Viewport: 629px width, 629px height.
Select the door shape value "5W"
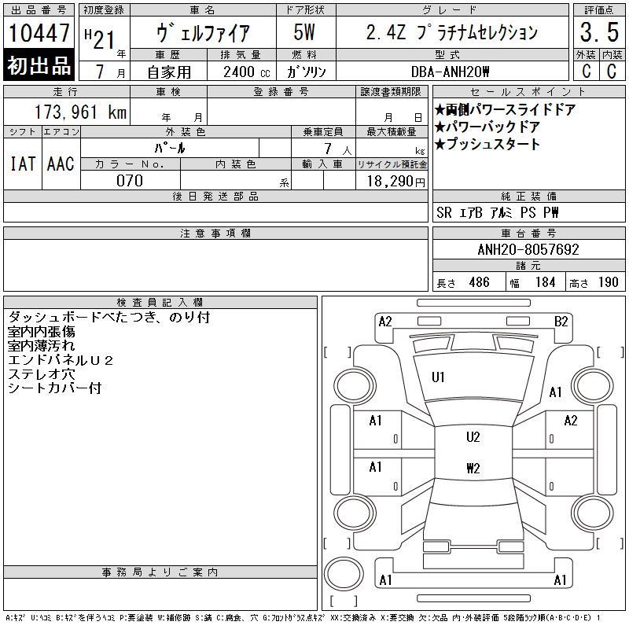point(304,32)
